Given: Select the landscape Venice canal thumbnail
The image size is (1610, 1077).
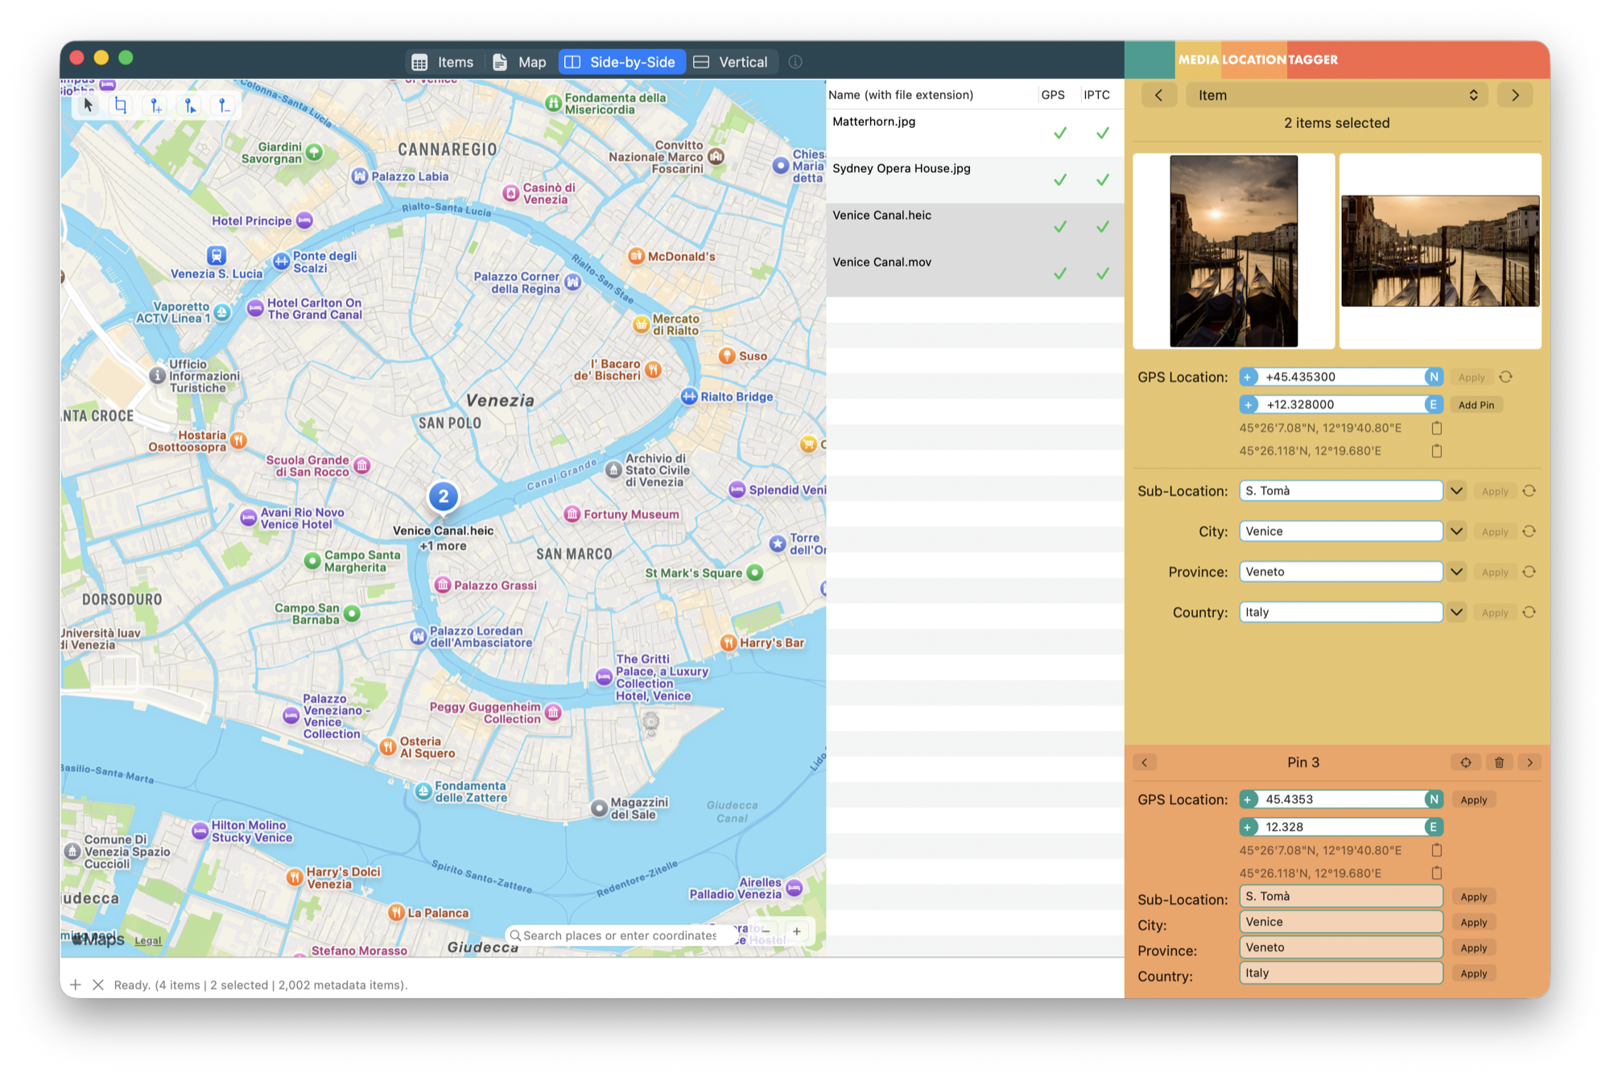Looking at the screenshot, I should click(x=1439, y=250).
